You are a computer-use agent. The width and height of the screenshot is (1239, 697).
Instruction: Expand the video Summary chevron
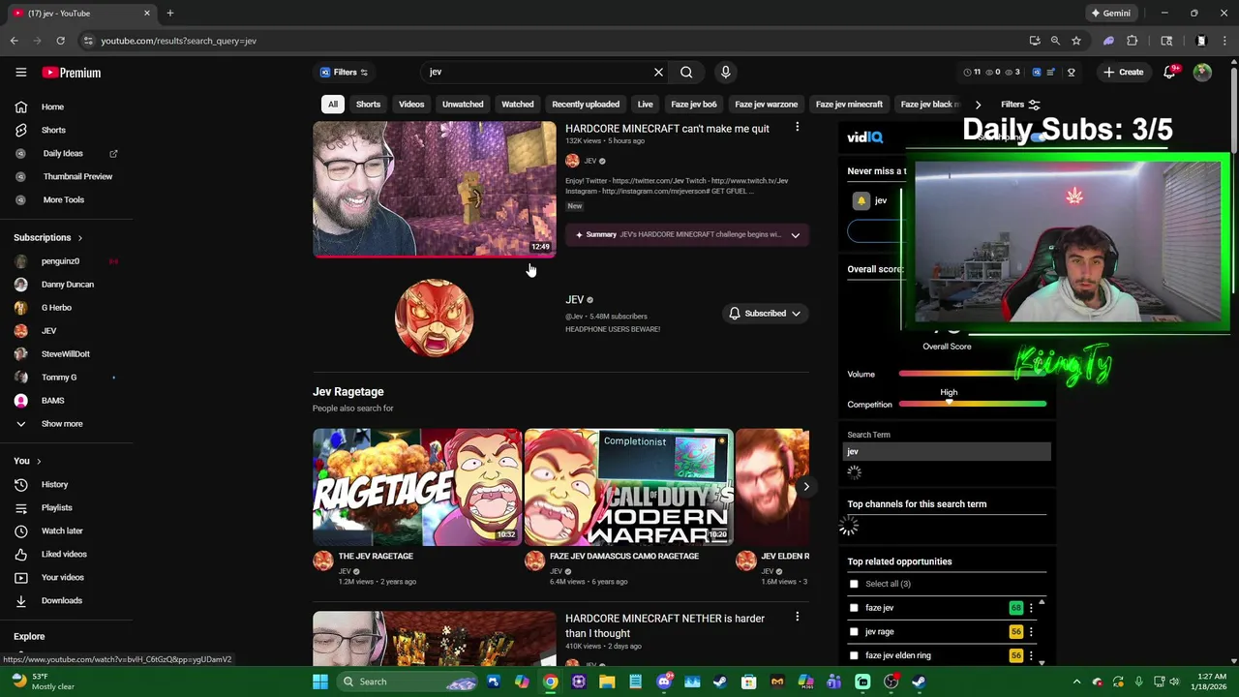click(x=795, y=235)
